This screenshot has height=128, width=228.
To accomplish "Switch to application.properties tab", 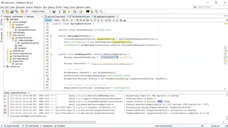I will click(106, 17).
